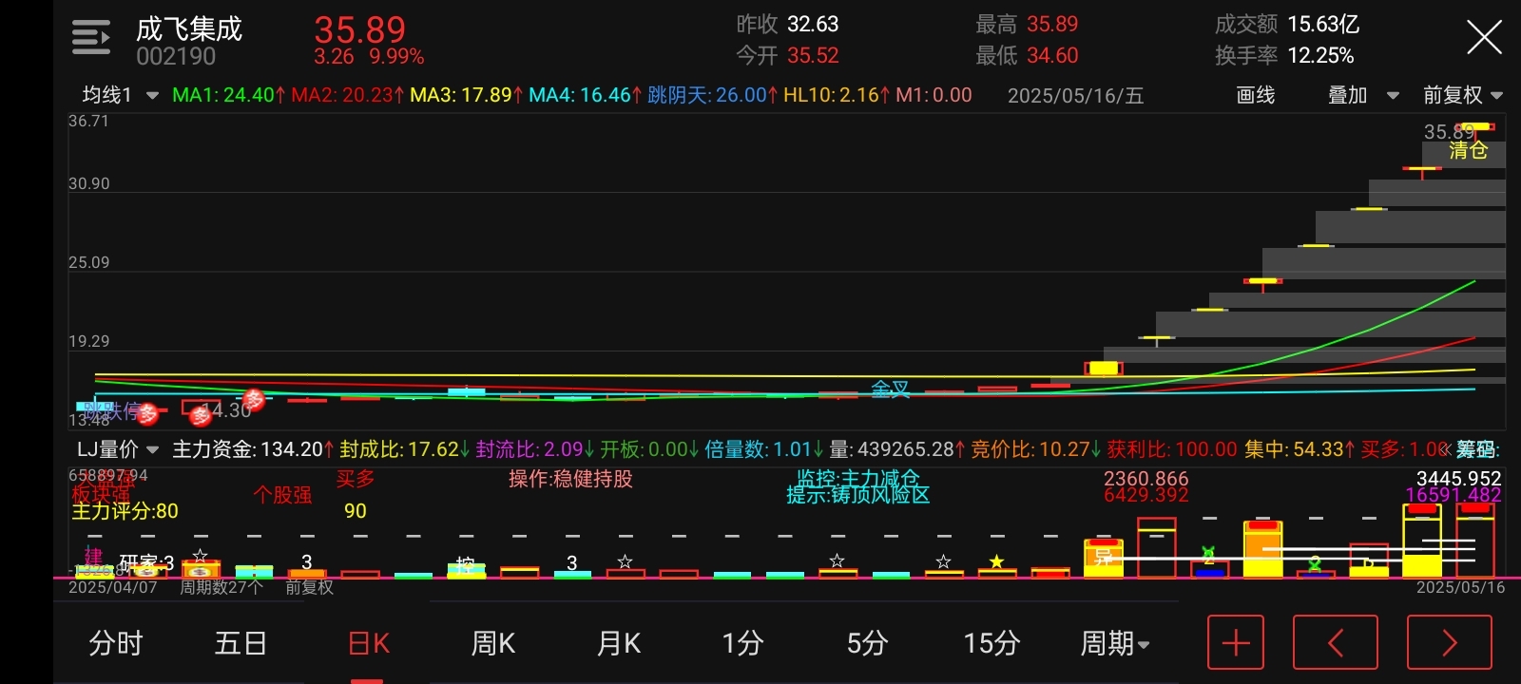Tap the start date 2025/04/07
Viewport: 1521px width, 684px height.
tap(112, 587)
